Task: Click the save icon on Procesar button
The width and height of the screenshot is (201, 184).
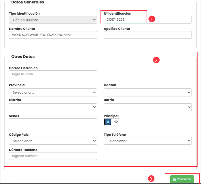Action: coord(175,179)
